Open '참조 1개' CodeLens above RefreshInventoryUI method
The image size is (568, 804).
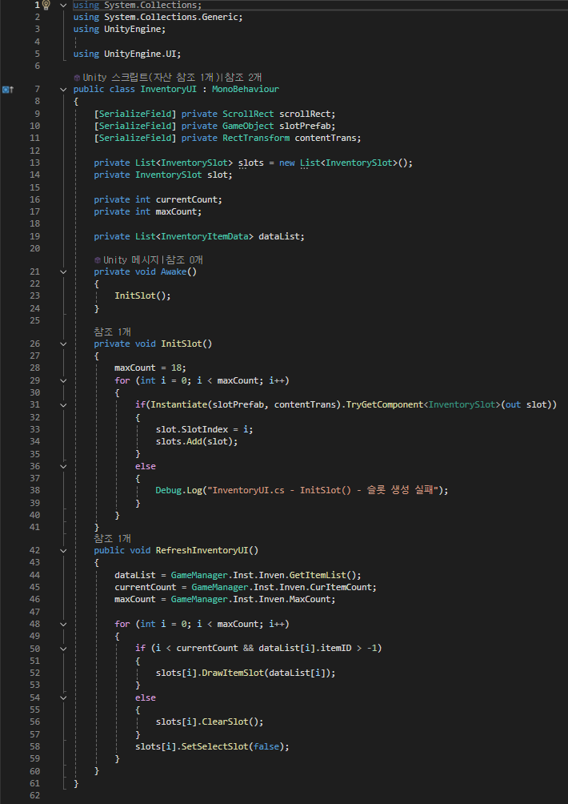112,538
